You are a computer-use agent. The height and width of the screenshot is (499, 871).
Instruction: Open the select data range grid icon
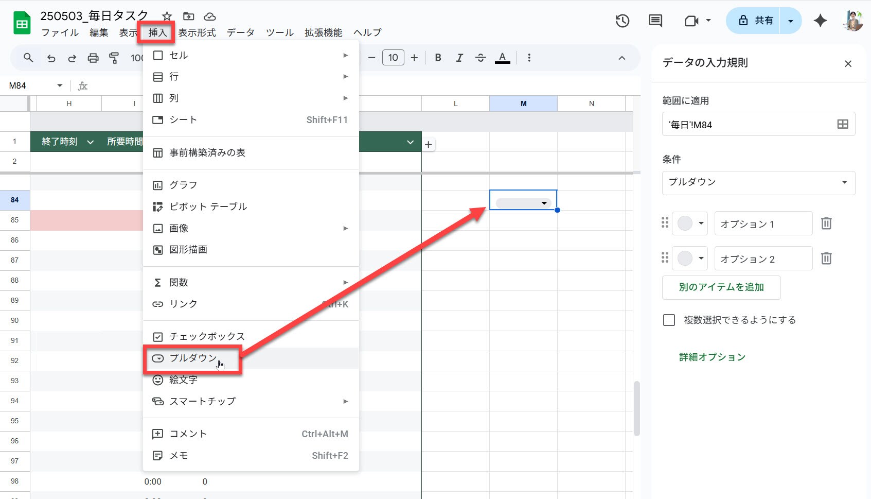click(842, 124)
